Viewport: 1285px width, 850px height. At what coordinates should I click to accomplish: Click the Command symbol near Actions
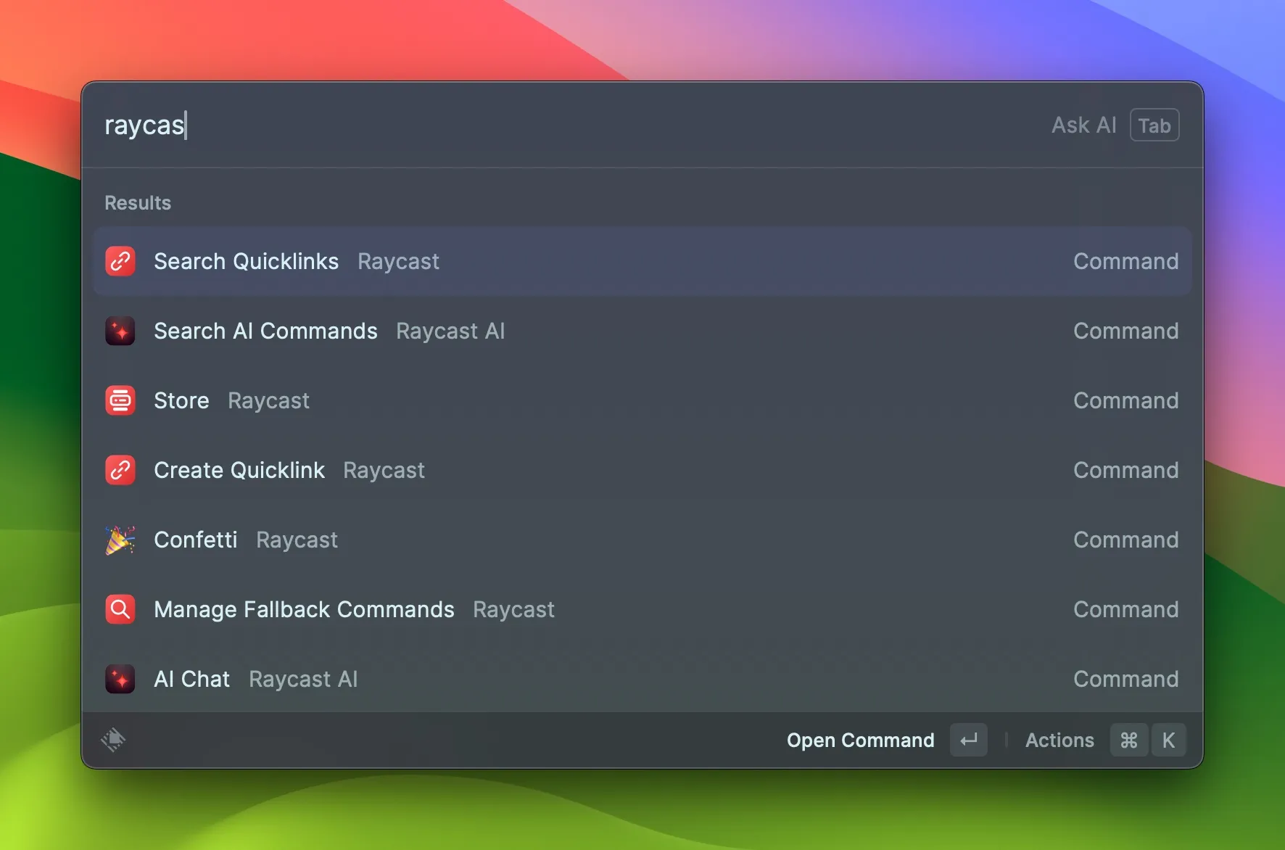coord(1128,740)
